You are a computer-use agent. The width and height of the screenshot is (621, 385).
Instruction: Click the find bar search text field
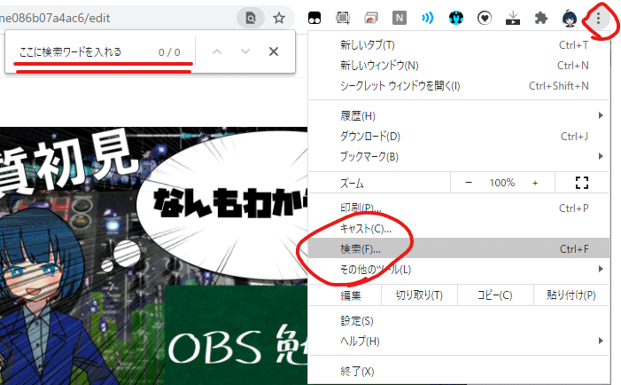click(85, 52)
